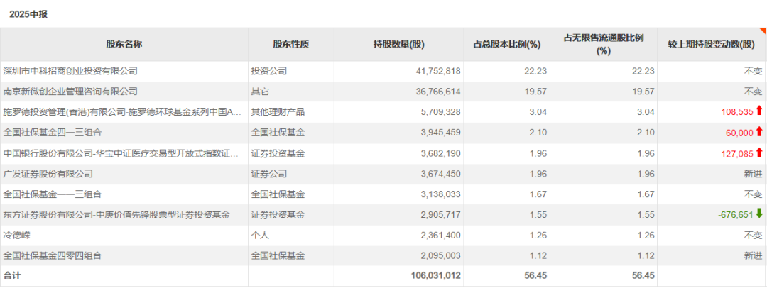Screen dimensions: 767x288
Task: Click the red up arrow beside 108,535
Action: 758,111
